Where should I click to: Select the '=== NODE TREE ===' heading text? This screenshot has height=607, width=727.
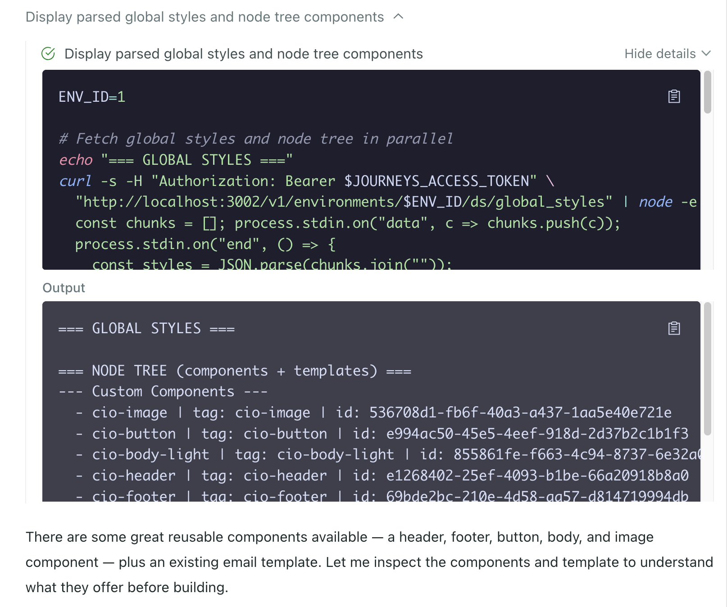pos(234,370)
